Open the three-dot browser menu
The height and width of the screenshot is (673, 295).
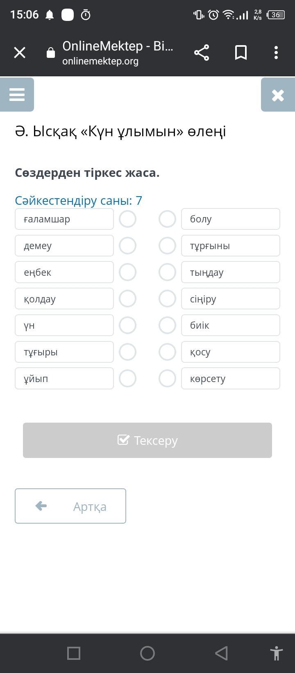tap(276, 53)
